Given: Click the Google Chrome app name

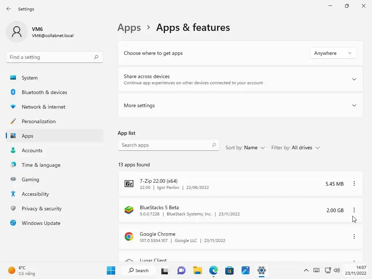Looking at the screenshot, I should (x=158, y=234).
